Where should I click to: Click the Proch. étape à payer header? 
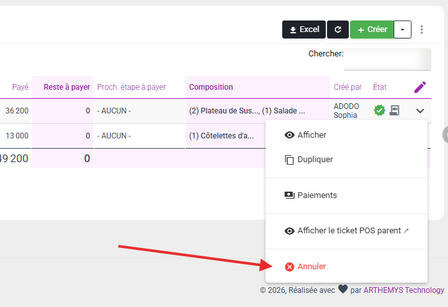tap(131, 87)
